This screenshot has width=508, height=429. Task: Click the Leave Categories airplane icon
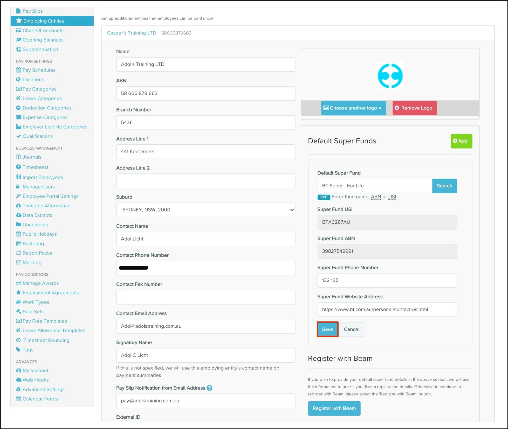pos(18,98)
